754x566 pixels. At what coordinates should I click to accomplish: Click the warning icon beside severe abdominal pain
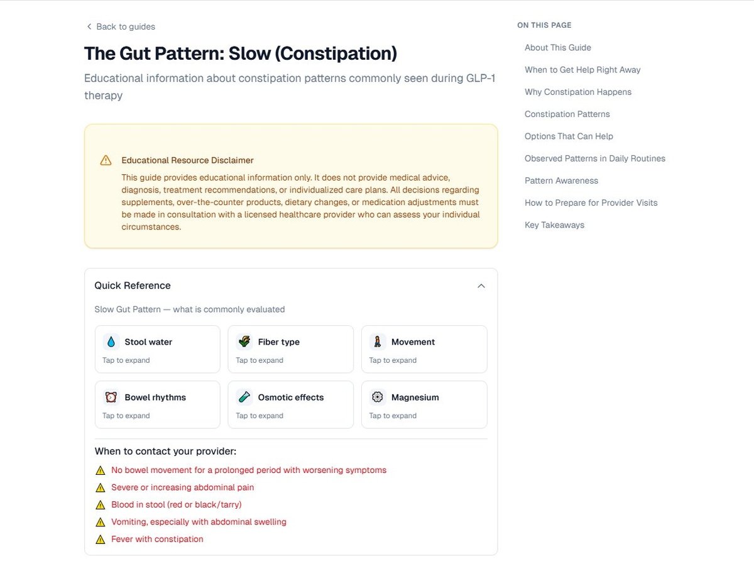(101, 487)
